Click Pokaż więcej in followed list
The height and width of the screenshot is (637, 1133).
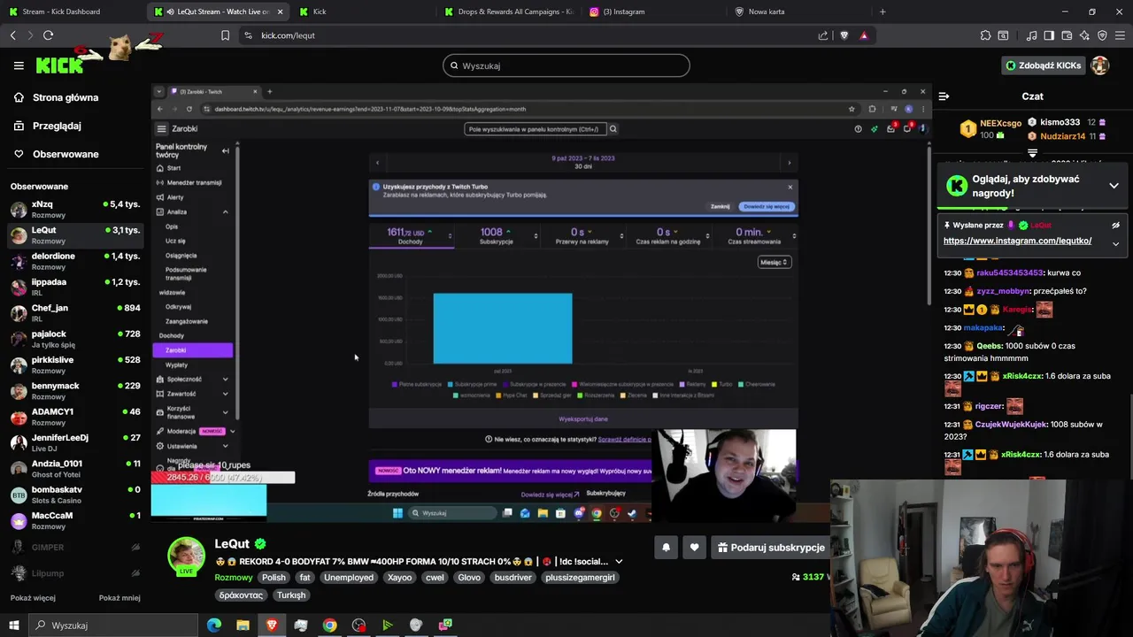pyautogui.click(x=33, y=598)
